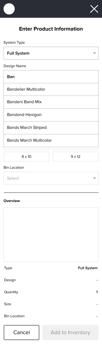Select the 9 x 12 size option

[x=76, y=157]
